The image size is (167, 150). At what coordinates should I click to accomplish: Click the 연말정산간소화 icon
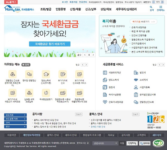pyautogui.click(x=136, y=102)
